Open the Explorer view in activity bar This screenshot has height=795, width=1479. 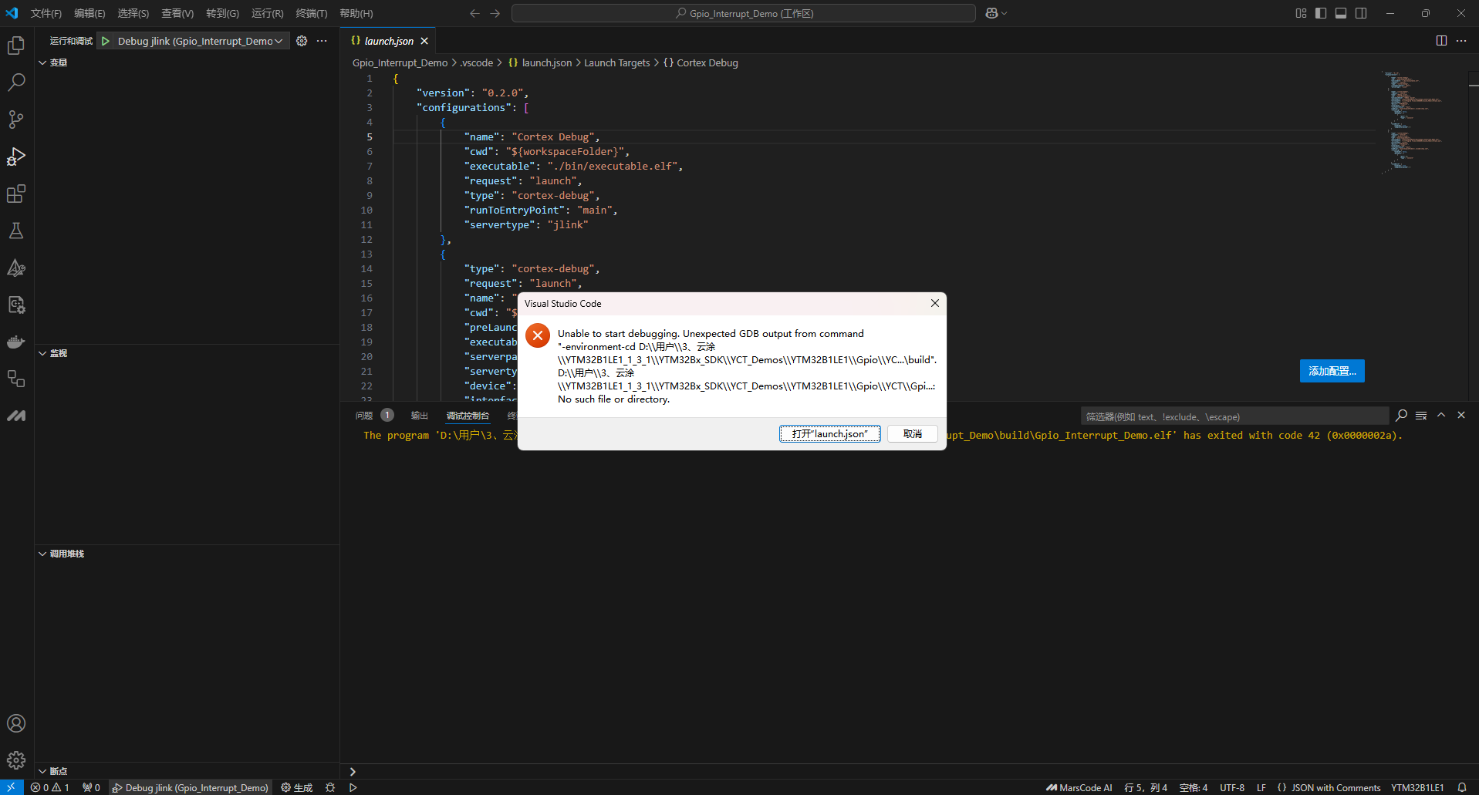[16, 45]
